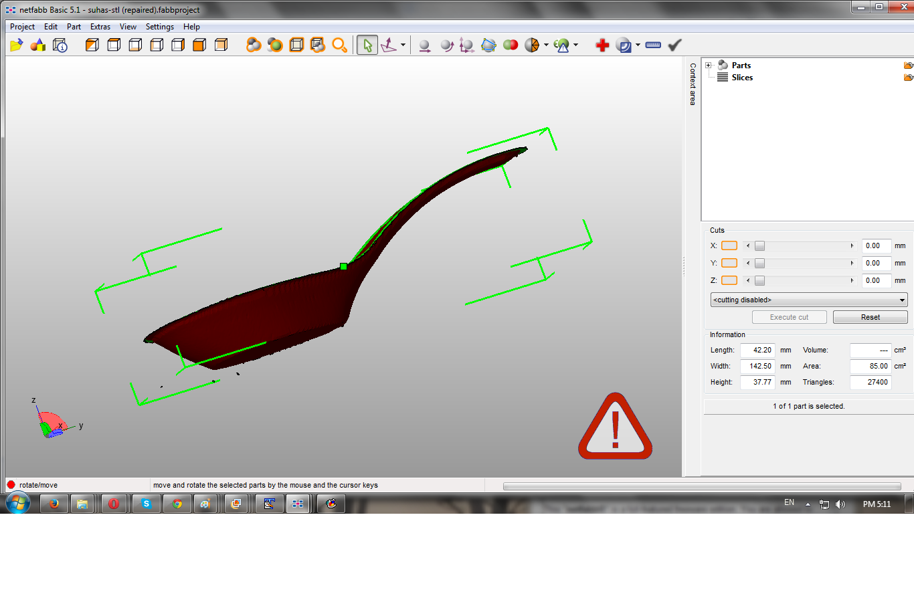The width and height of the screenshot is (914, 602).
Task: Launch repair with the red cross
Action: pyautogui.click(x=602, y=45)
